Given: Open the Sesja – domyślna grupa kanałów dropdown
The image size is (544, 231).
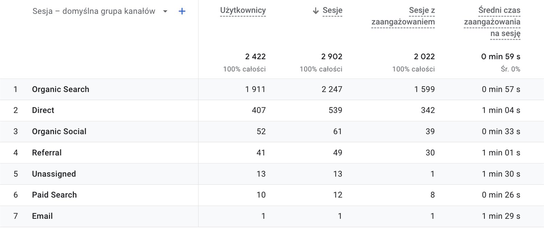Looking at the screenshot, I should tap(165, 11).
